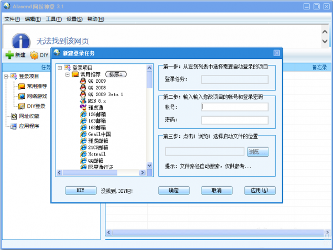
Task: Click the 无法找到该网页 heading
Action: click(62, 41)
